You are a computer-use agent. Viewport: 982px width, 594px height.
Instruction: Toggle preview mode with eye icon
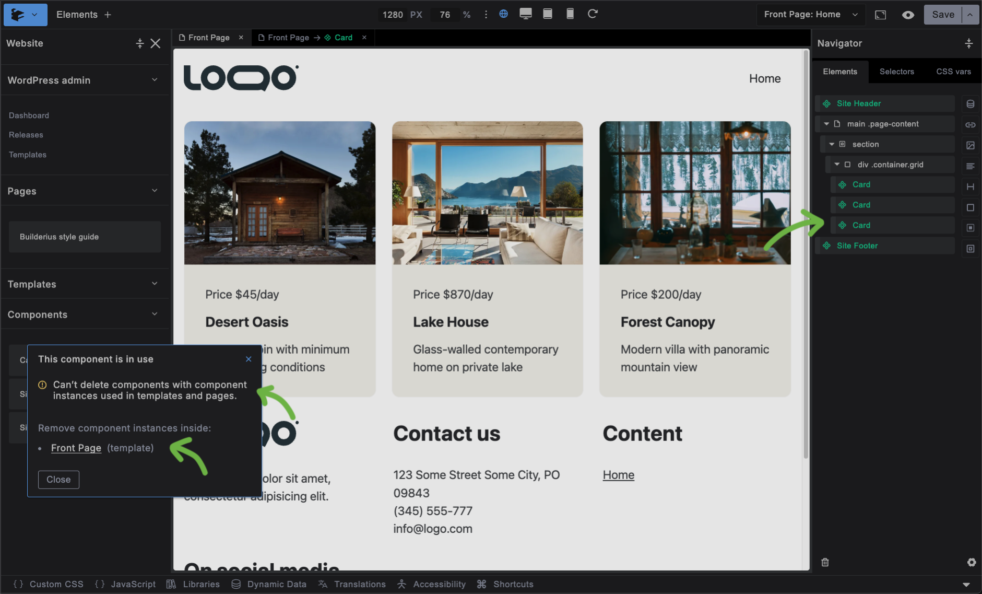908,15
